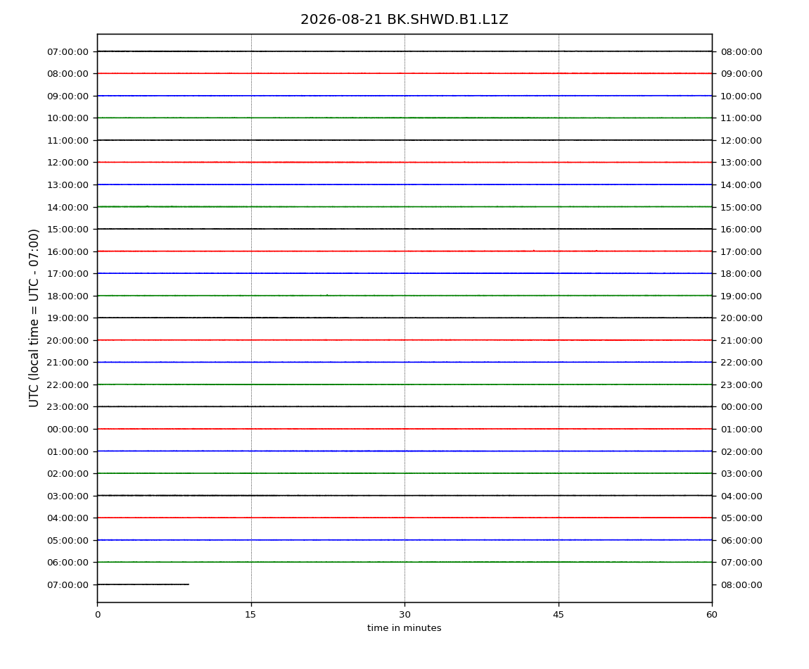Click the 'time in minutes' axis label
The width and height of the screenshot is (809, 669).
[404, 628]
